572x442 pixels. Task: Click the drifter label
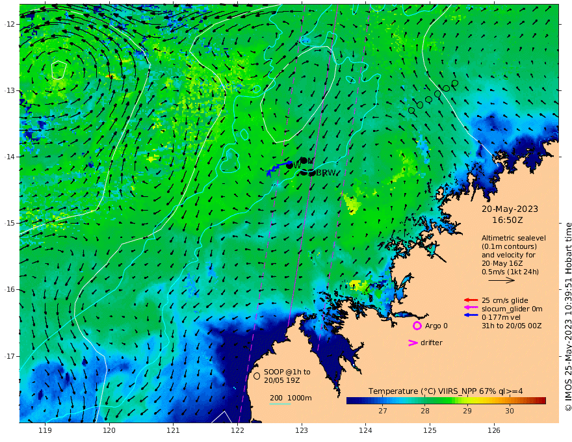click(431, 343)
